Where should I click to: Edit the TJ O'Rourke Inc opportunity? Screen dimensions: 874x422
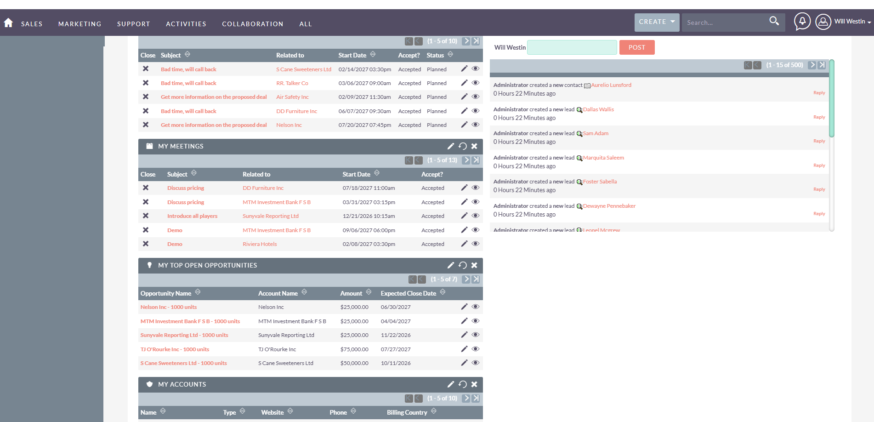click(x=464, y=349)
